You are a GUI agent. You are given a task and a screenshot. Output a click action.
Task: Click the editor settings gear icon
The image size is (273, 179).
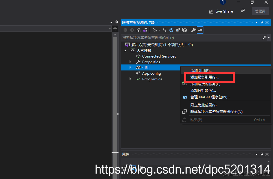click(117, 22)
